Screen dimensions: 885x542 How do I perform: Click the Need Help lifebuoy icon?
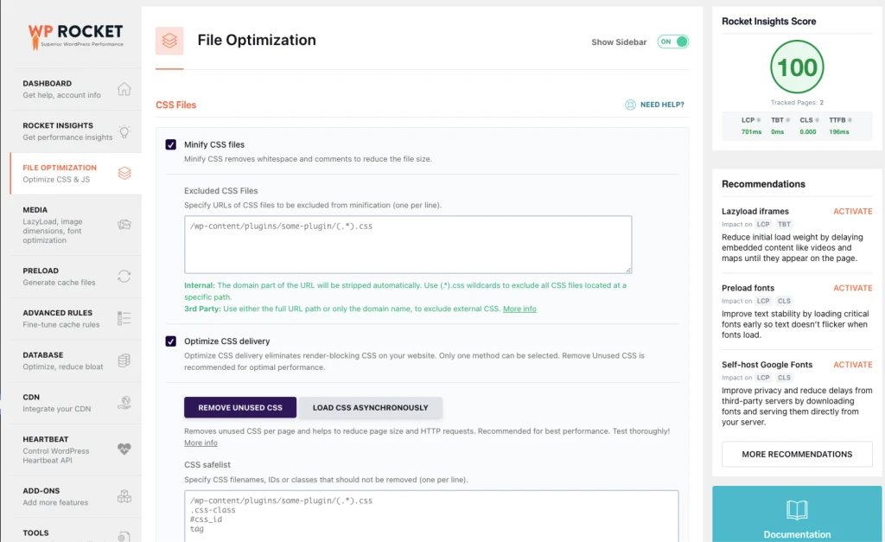(630, 105)
